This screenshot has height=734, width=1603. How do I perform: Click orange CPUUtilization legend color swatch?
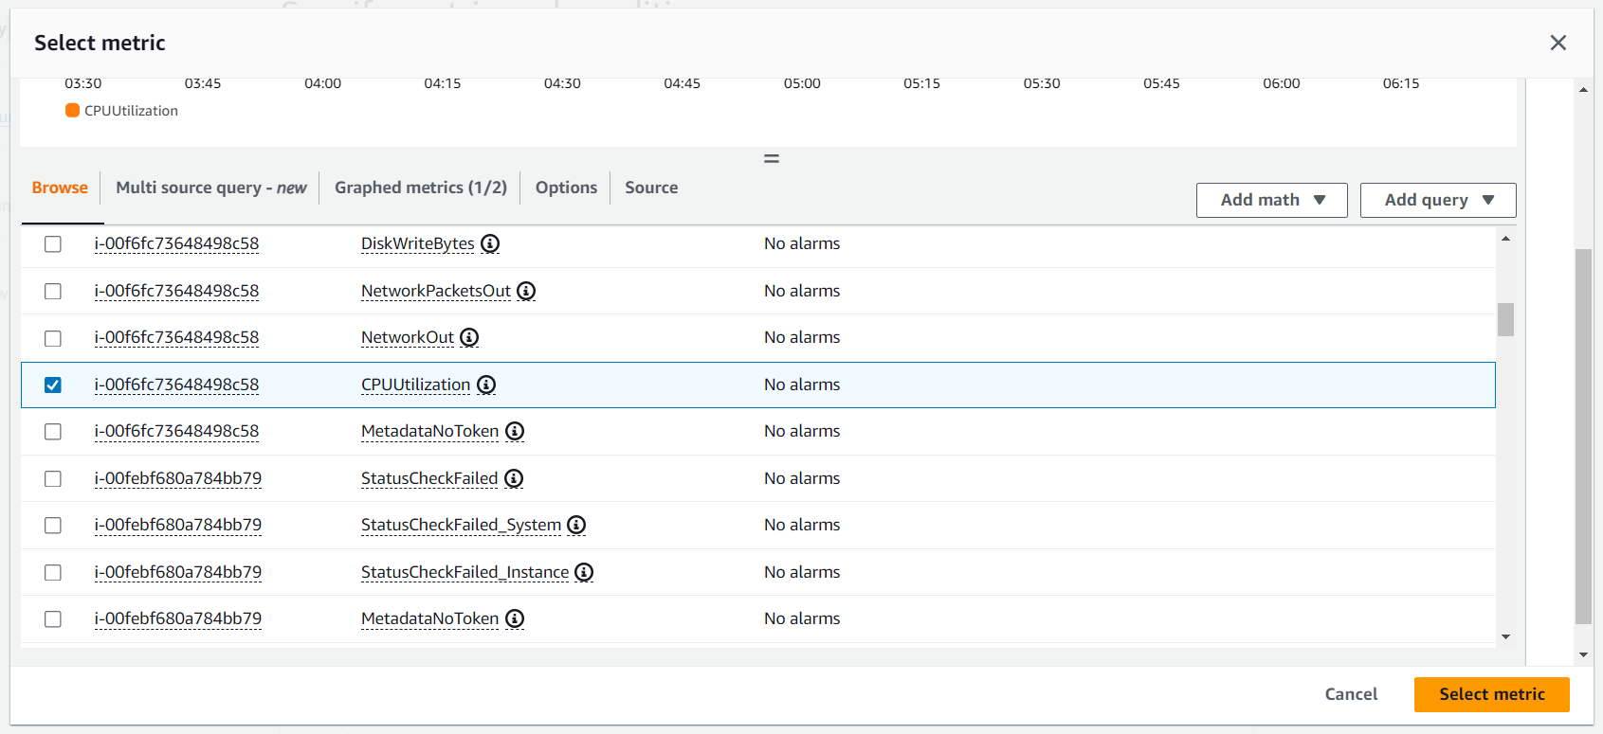tap(72, 111)
